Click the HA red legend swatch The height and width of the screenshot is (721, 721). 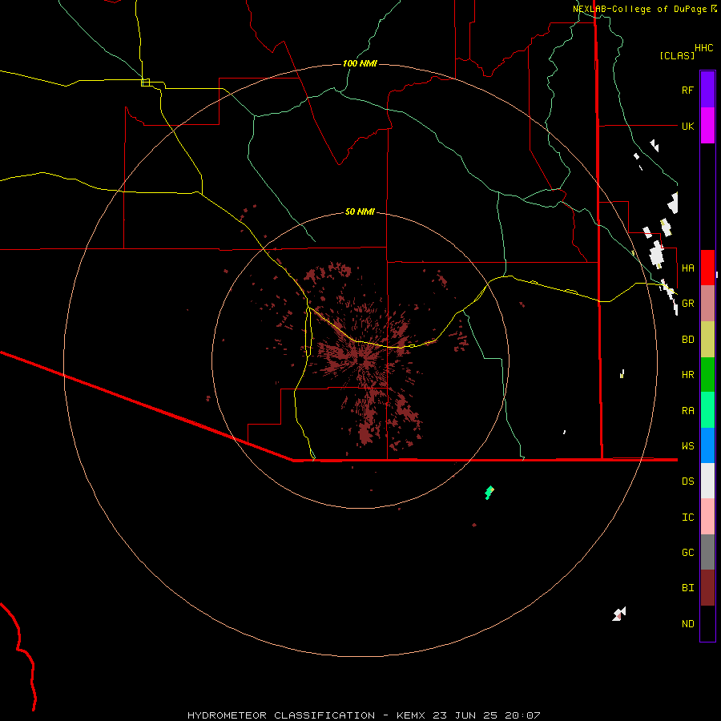click(x=707, y=268)
